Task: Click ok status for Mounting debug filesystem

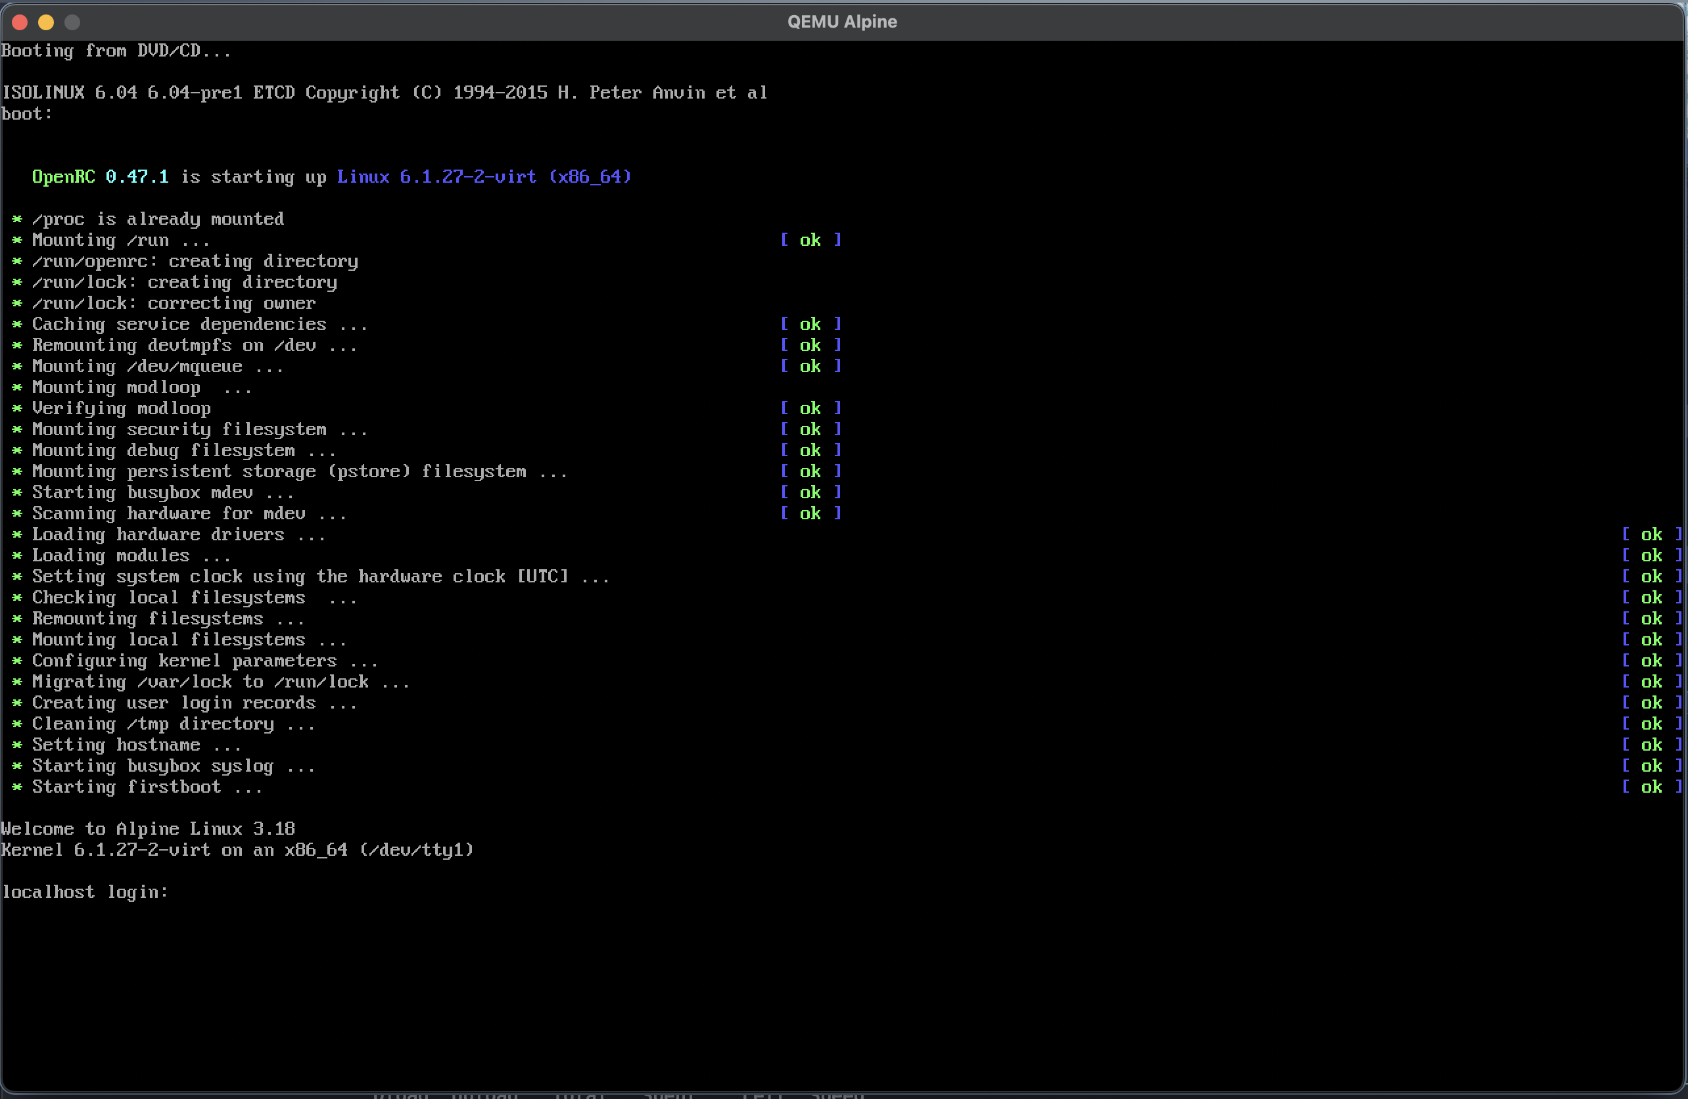Action: tap(810, 451)
